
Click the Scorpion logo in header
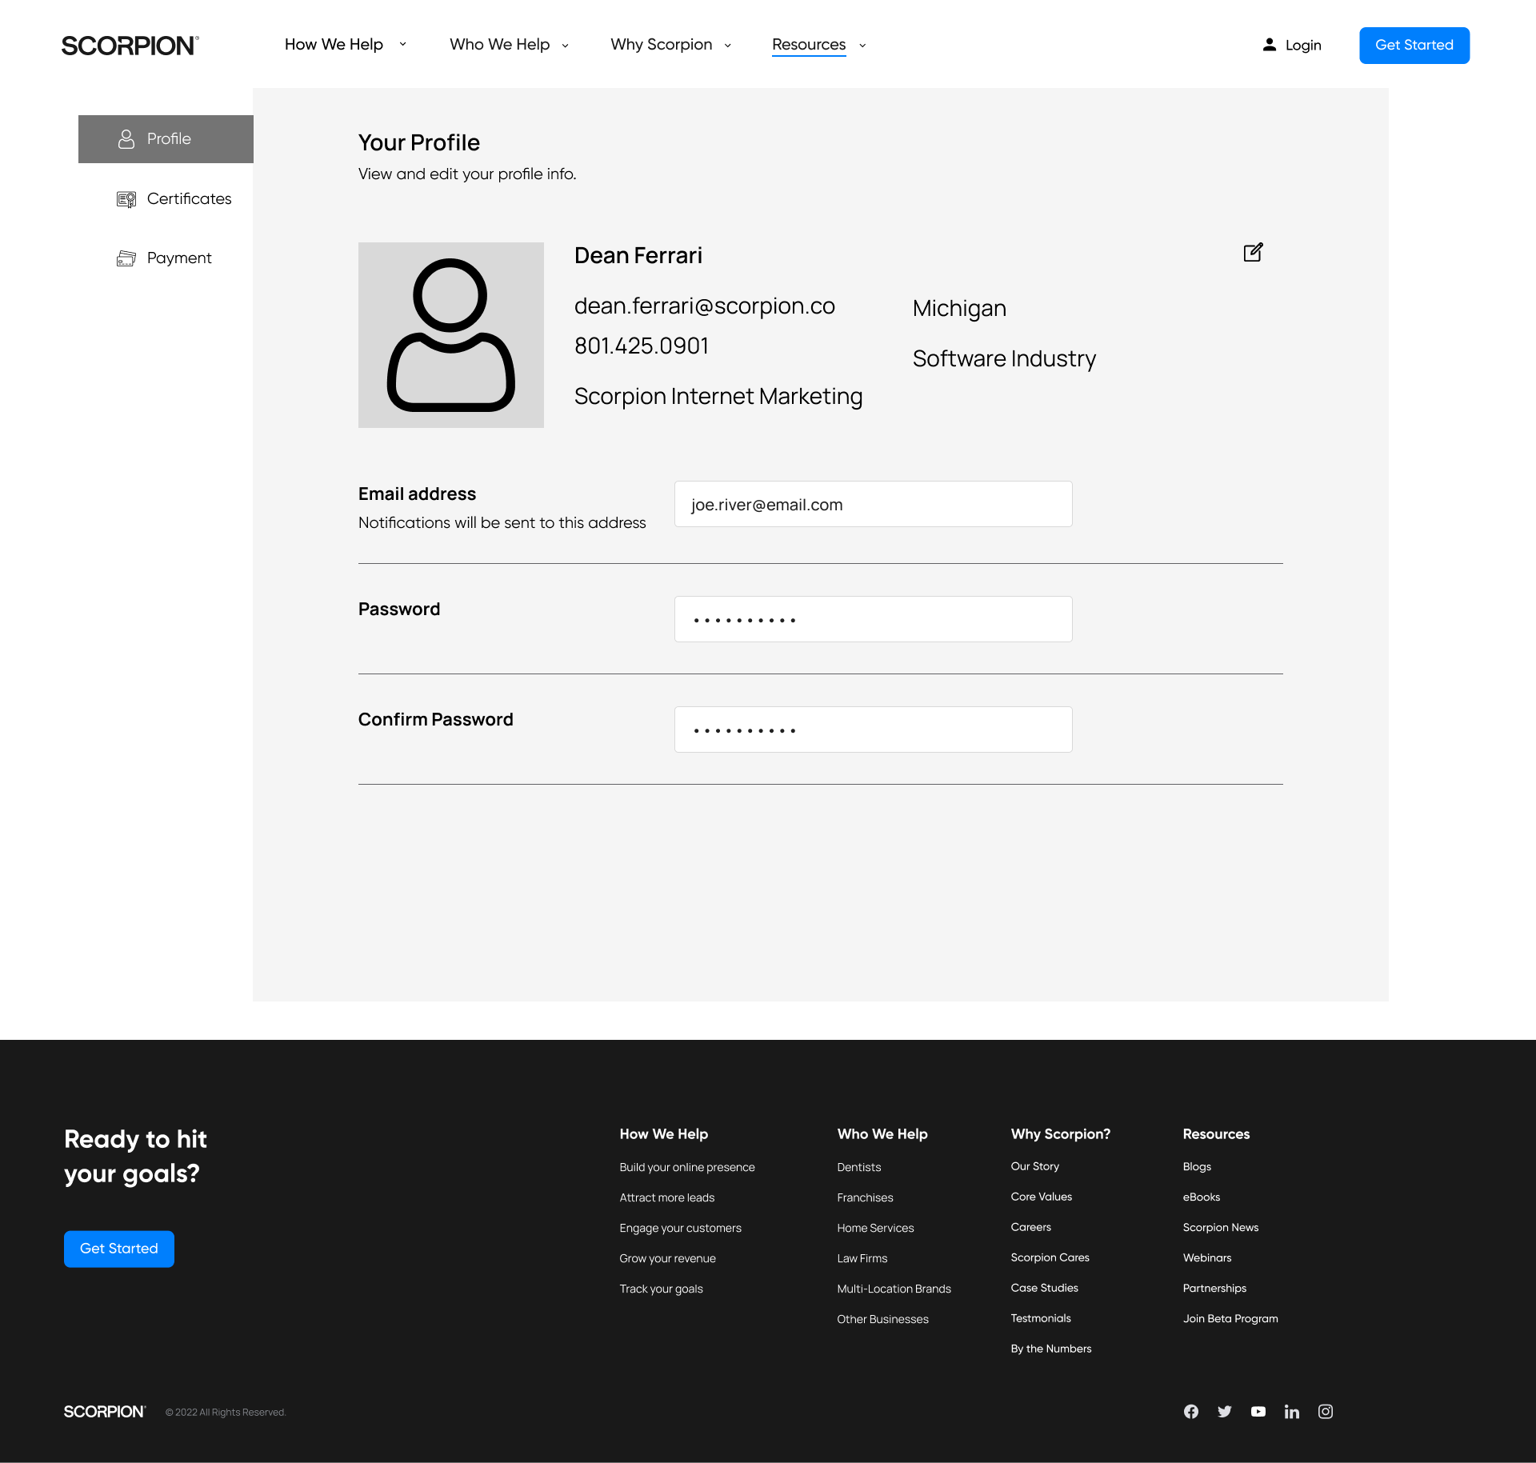(130, 46)
